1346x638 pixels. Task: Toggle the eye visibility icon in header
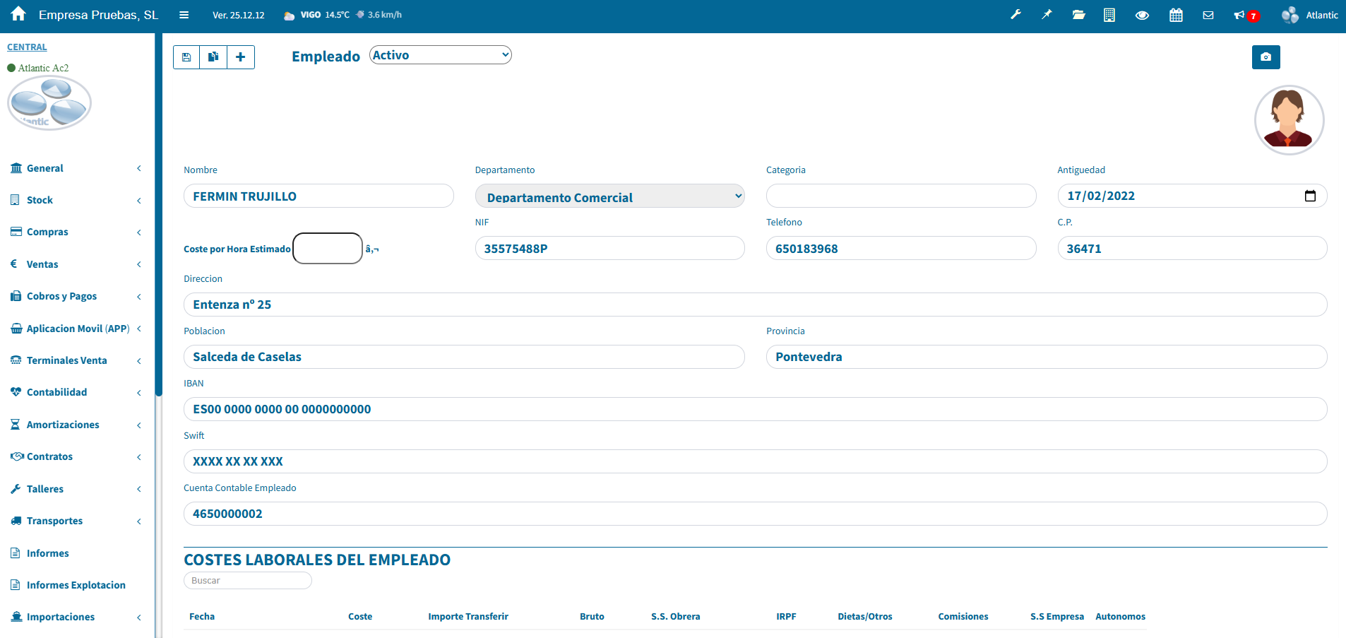pyautogui.click(x=1142, y=15)
